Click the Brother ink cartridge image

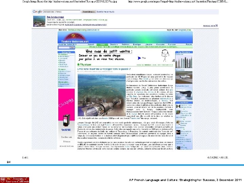(66, 120)
